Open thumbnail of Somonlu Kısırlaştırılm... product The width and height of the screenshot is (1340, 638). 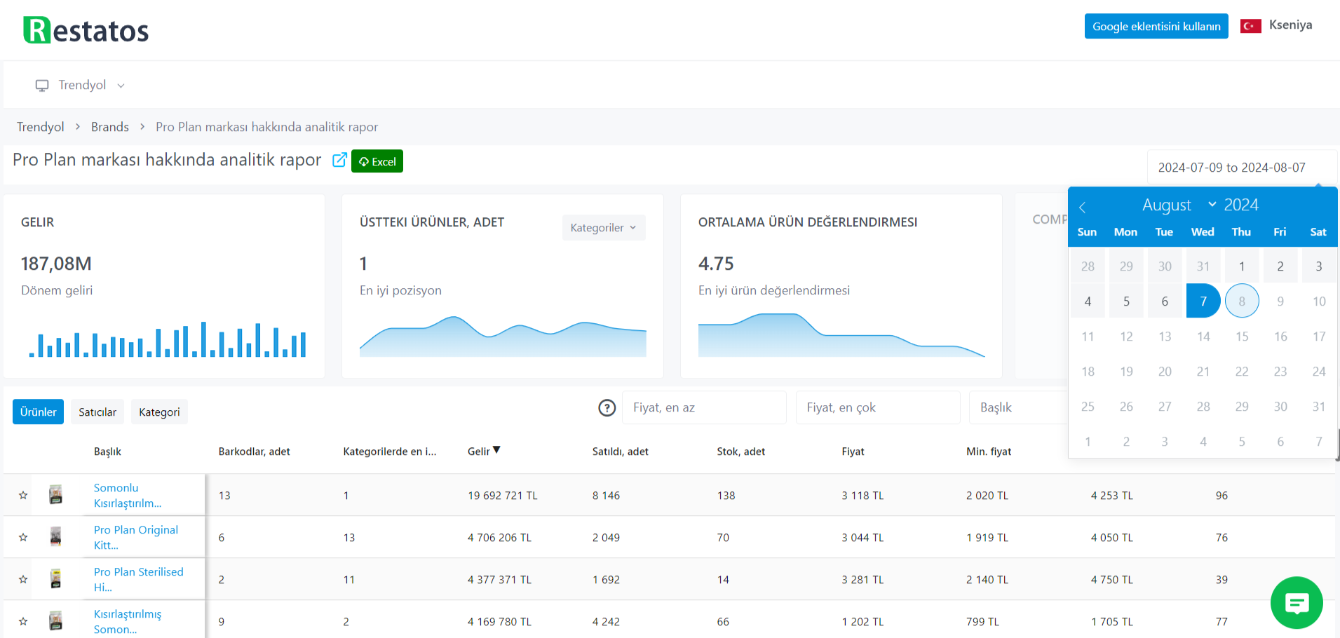pyautogui.click(x=56, y=494)
